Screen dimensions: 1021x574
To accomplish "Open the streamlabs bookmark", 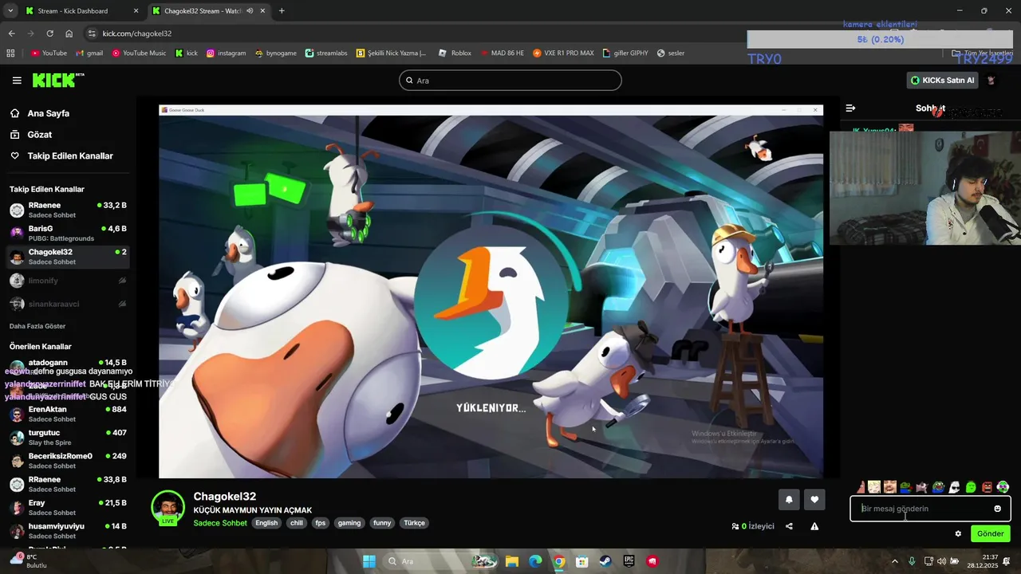I will point(326,53).
